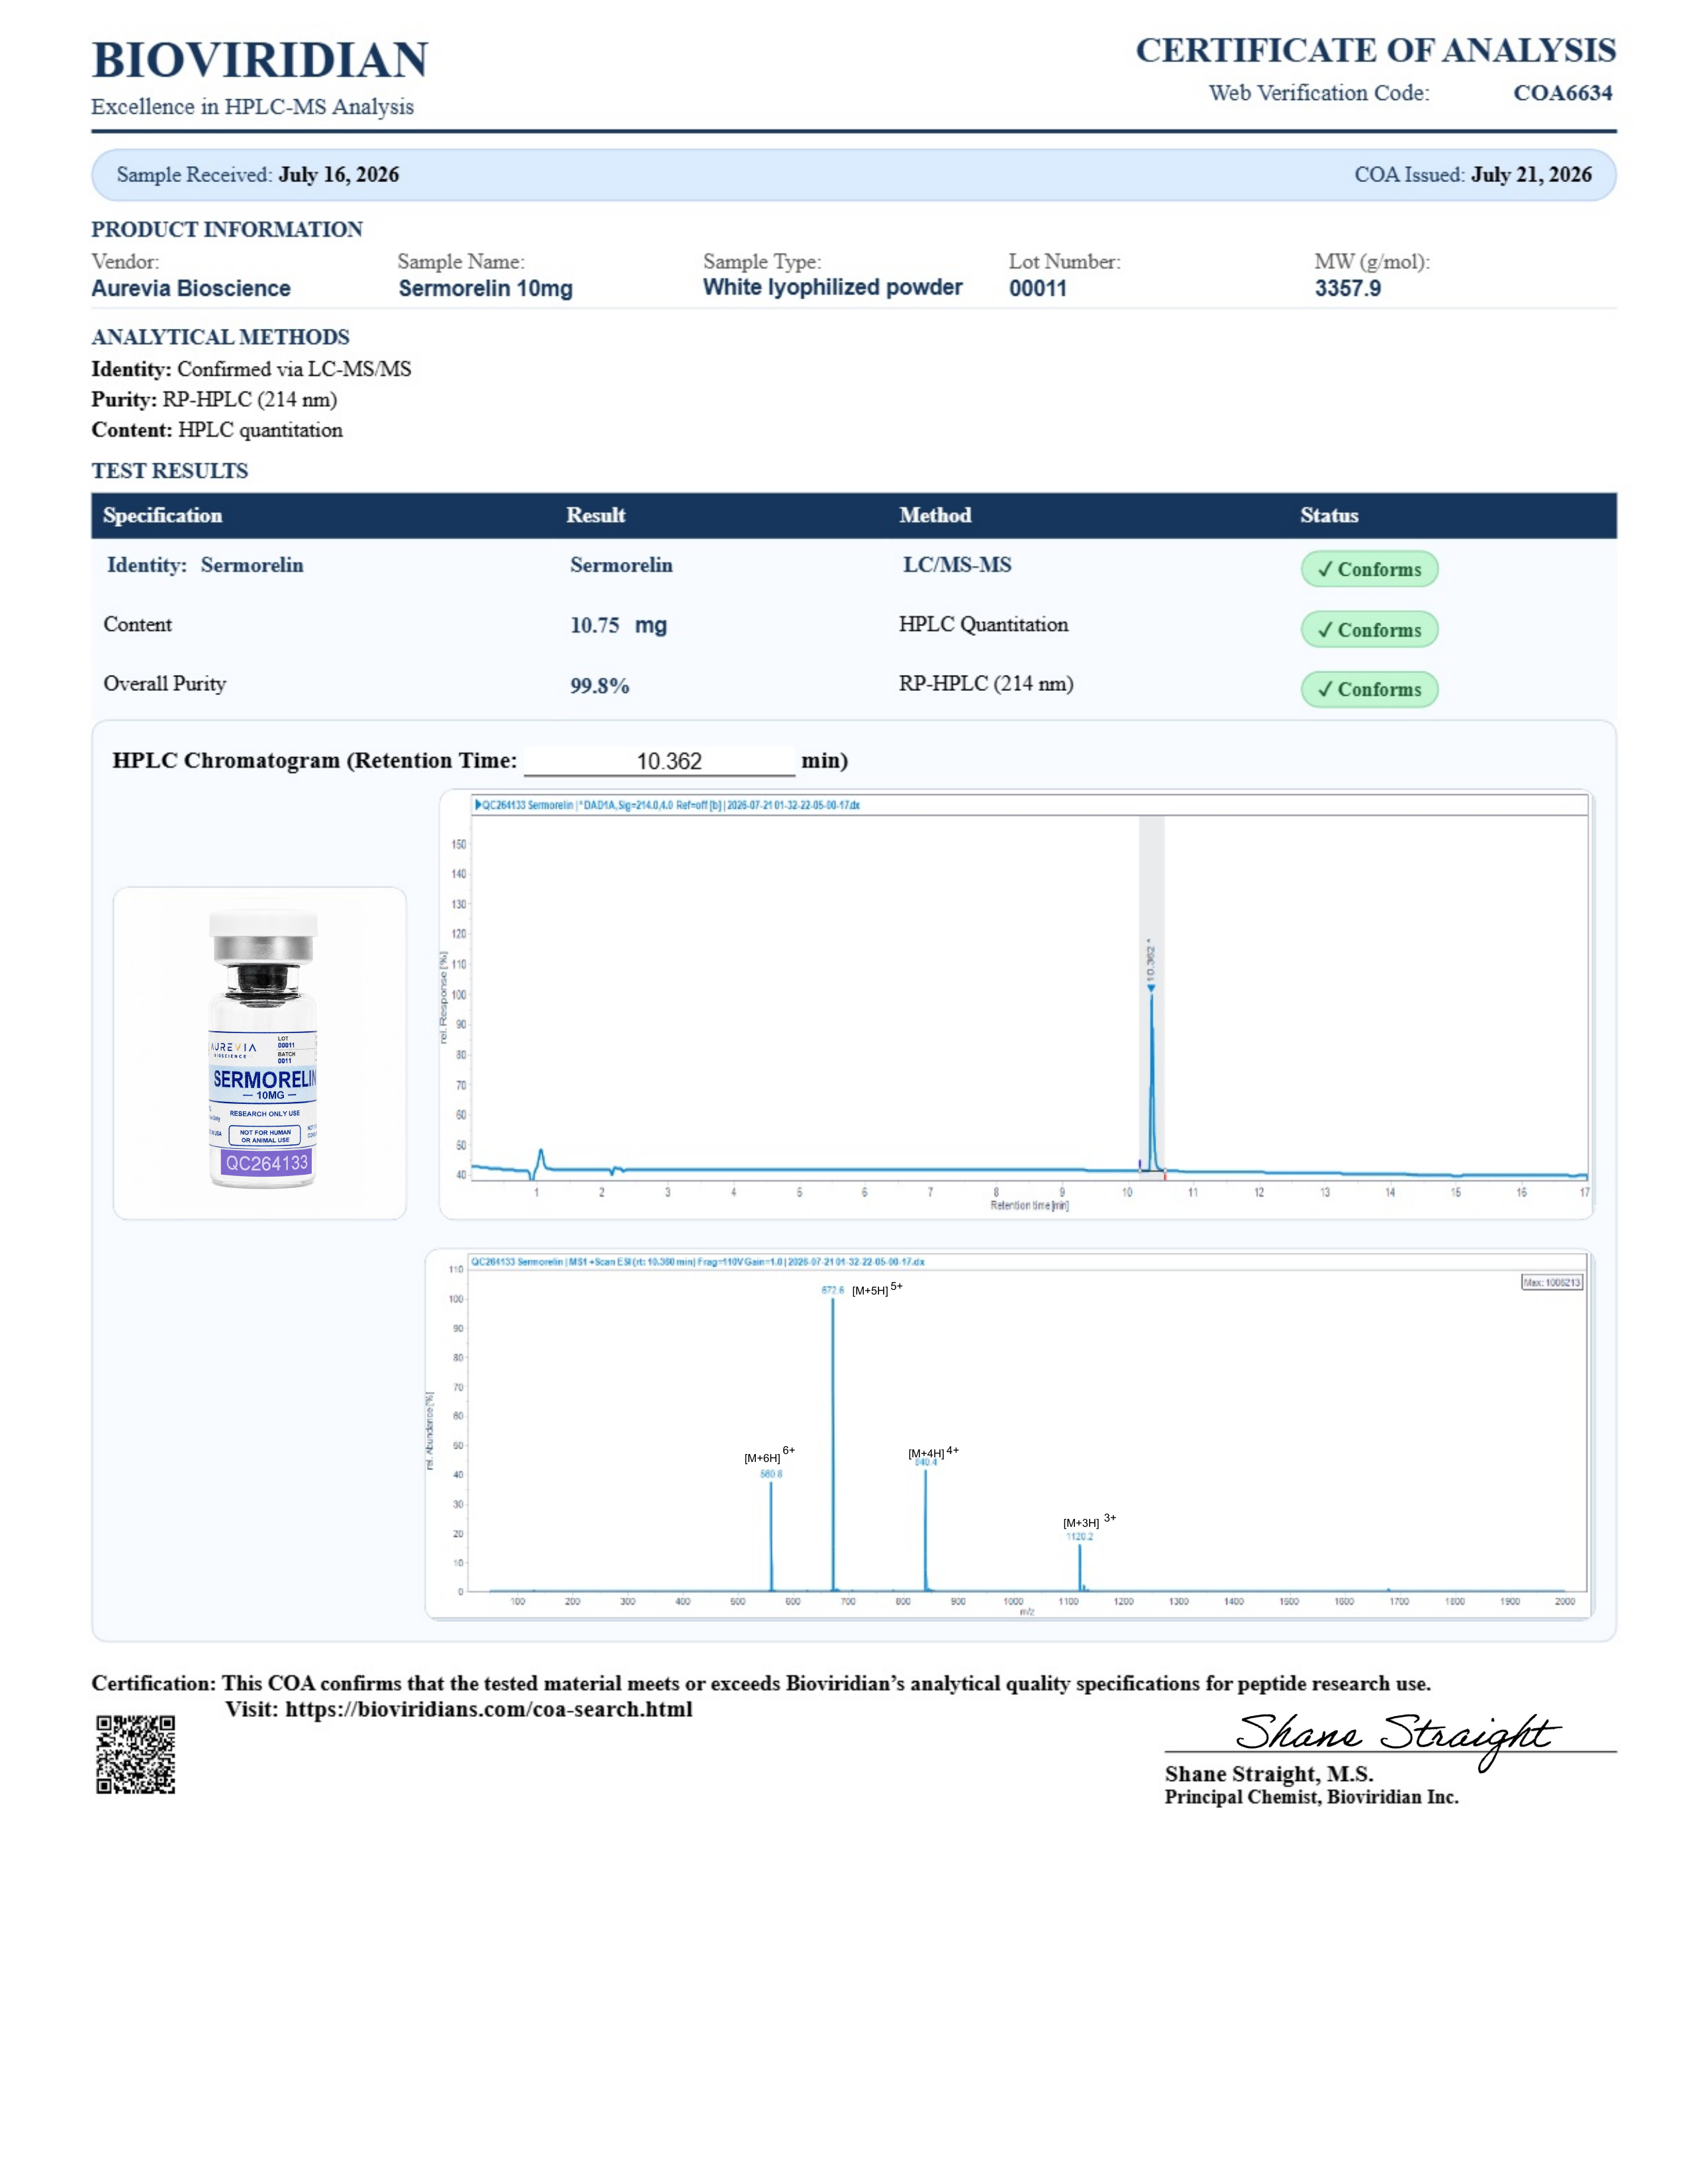
Task: Click the retention time field showing 10.362
Action: tap(660, 761)
